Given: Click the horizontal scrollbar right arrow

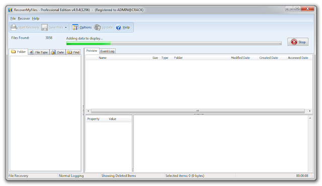Looking at the screenshot, I should 310,111.
